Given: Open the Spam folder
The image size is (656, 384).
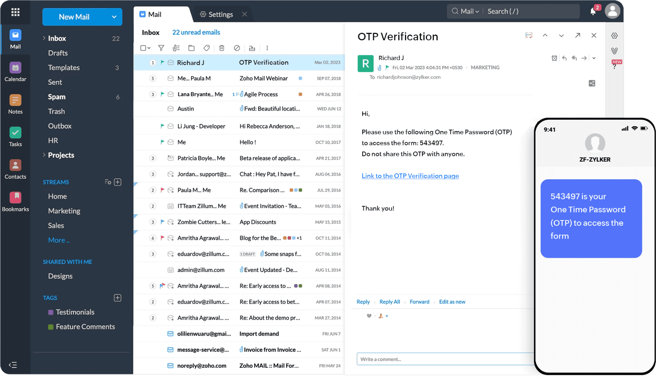Looking at the screenshot, I should click(57, 97).
